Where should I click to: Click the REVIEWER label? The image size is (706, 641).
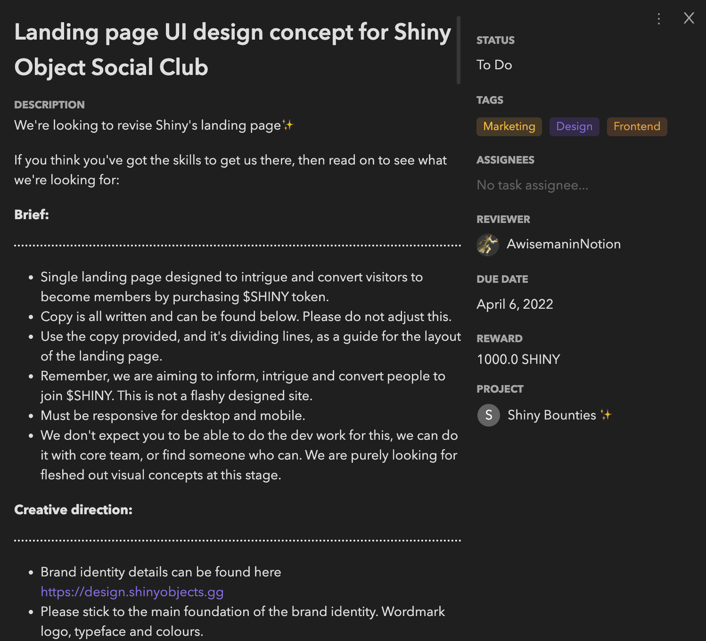click(503, 219)
